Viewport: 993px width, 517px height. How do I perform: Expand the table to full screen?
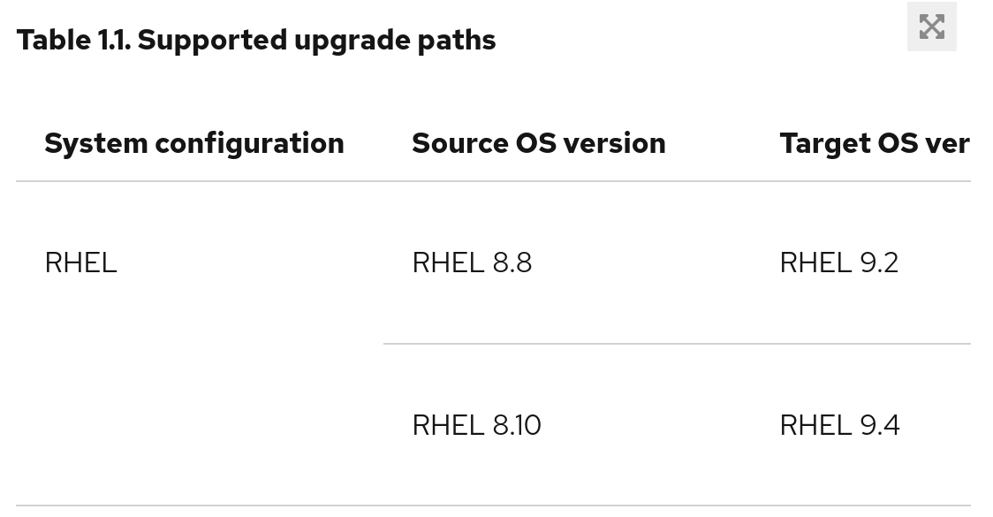[x=931, y=27]
